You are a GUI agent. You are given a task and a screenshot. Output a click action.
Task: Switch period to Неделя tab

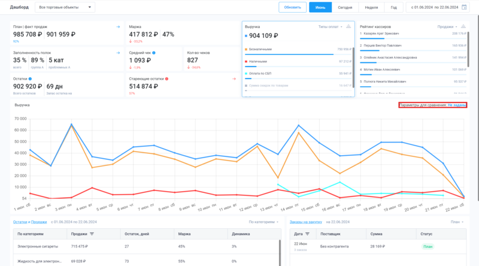[371, 7]
